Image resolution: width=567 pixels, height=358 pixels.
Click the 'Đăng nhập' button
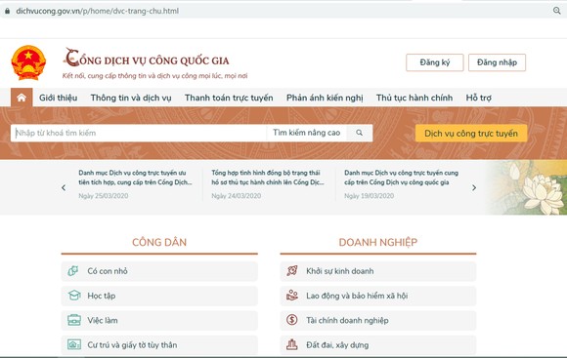(497, 62)
